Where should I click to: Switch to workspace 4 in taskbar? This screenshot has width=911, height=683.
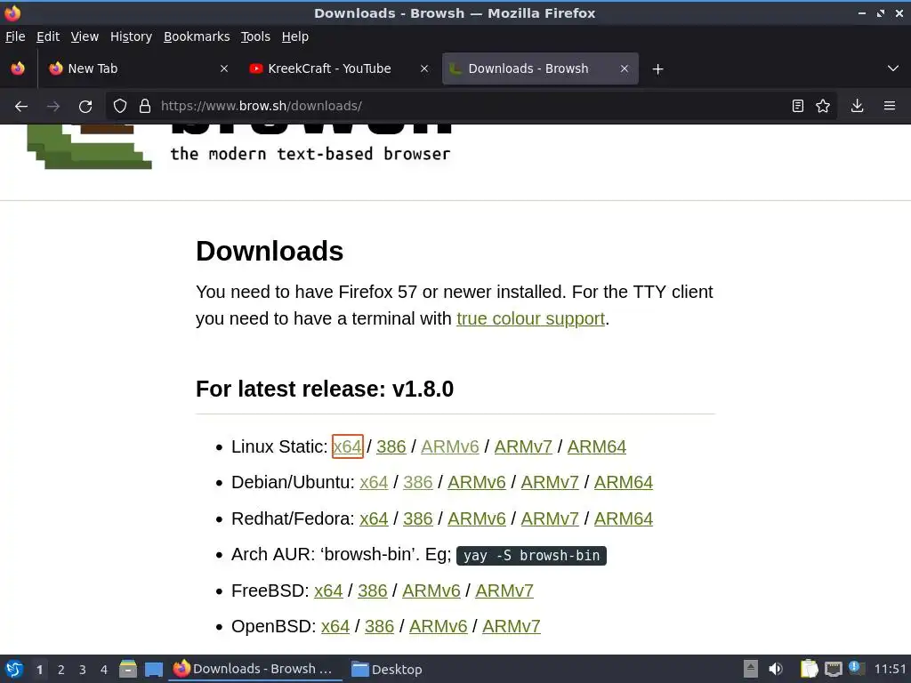(x=104, y=670)
